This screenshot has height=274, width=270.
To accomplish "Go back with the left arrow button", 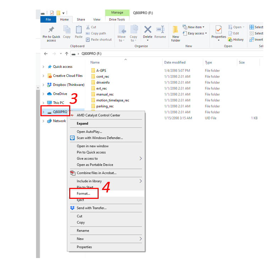I will [46, 54].
